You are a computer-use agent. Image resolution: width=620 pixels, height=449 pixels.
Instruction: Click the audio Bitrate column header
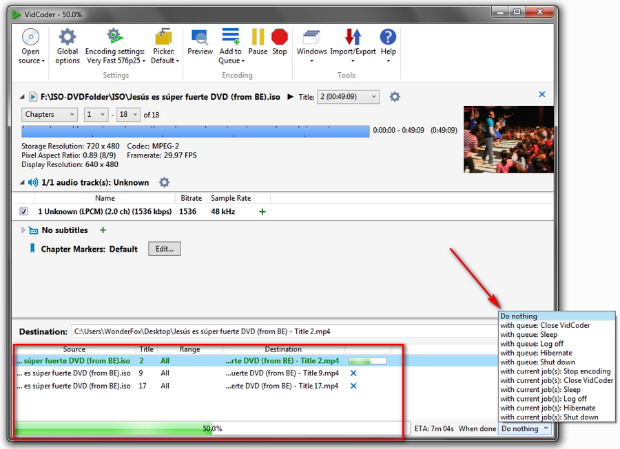192,198
